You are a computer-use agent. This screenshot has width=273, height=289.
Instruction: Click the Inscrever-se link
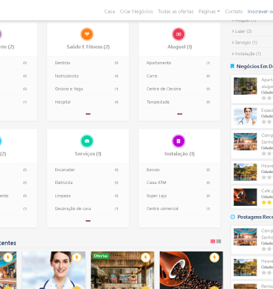point(260,12)
